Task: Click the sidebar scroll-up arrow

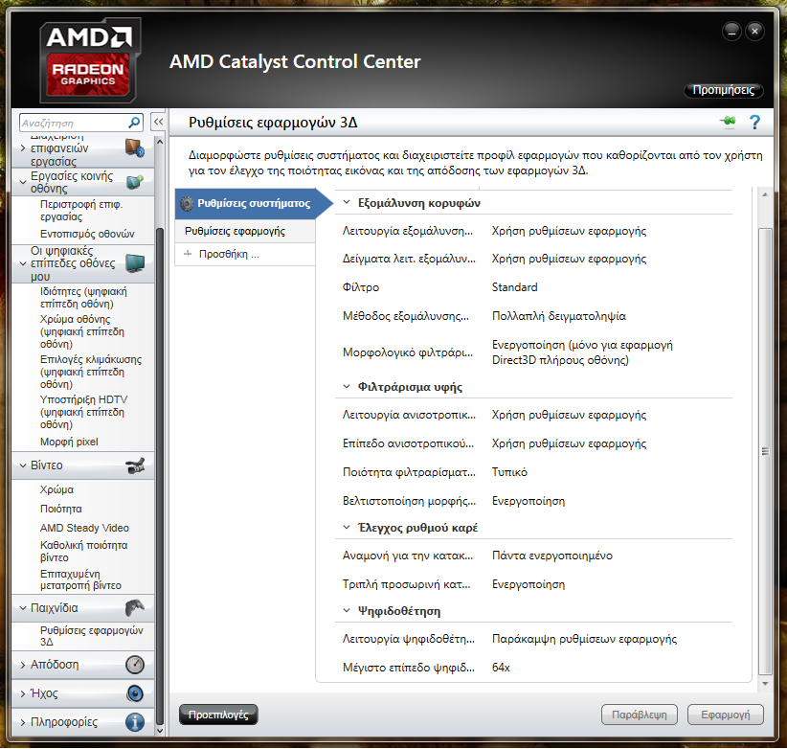Action: point(160,142)
